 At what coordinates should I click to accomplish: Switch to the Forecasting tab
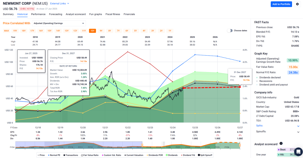click(x=55, y=14)
